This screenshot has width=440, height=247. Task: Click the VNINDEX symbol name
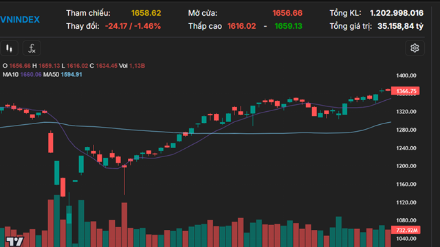[x=20, y=20]
